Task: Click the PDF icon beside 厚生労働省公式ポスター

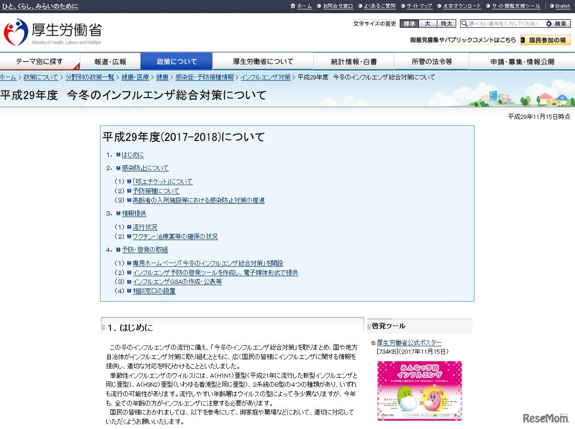Action: point(374,343)
